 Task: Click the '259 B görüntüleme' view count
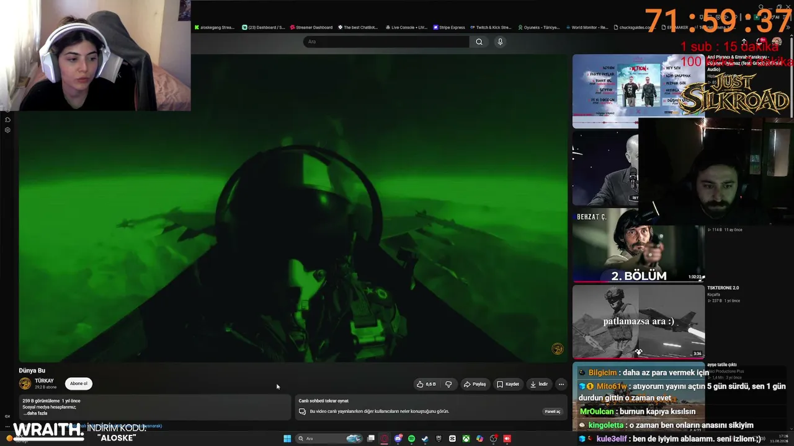tap(41, 401)
